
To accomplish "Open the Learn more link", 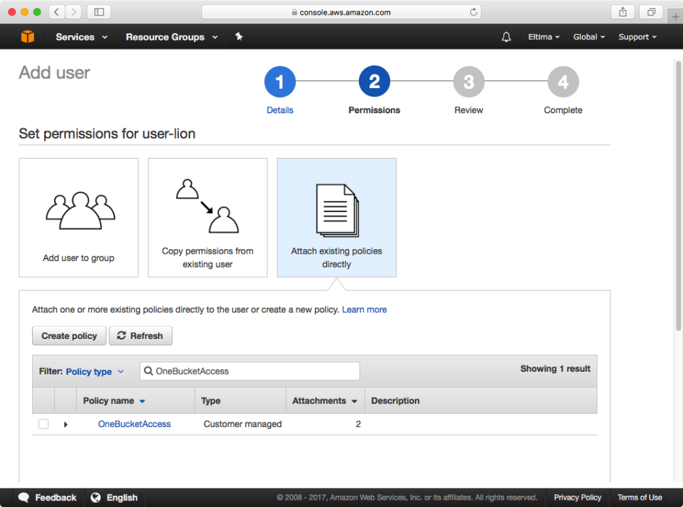I will 364,309.
